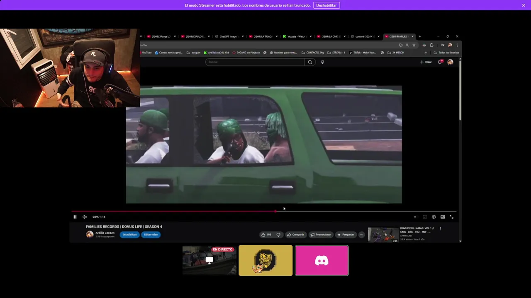Click Deshabilitar in the Streamer mode banner
The height and width of the screenshot is (298, 531).
tap(326, 5)
